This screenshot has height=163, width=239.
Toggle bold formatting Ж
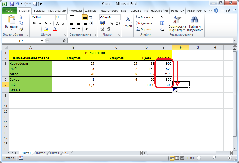(34, 23)
